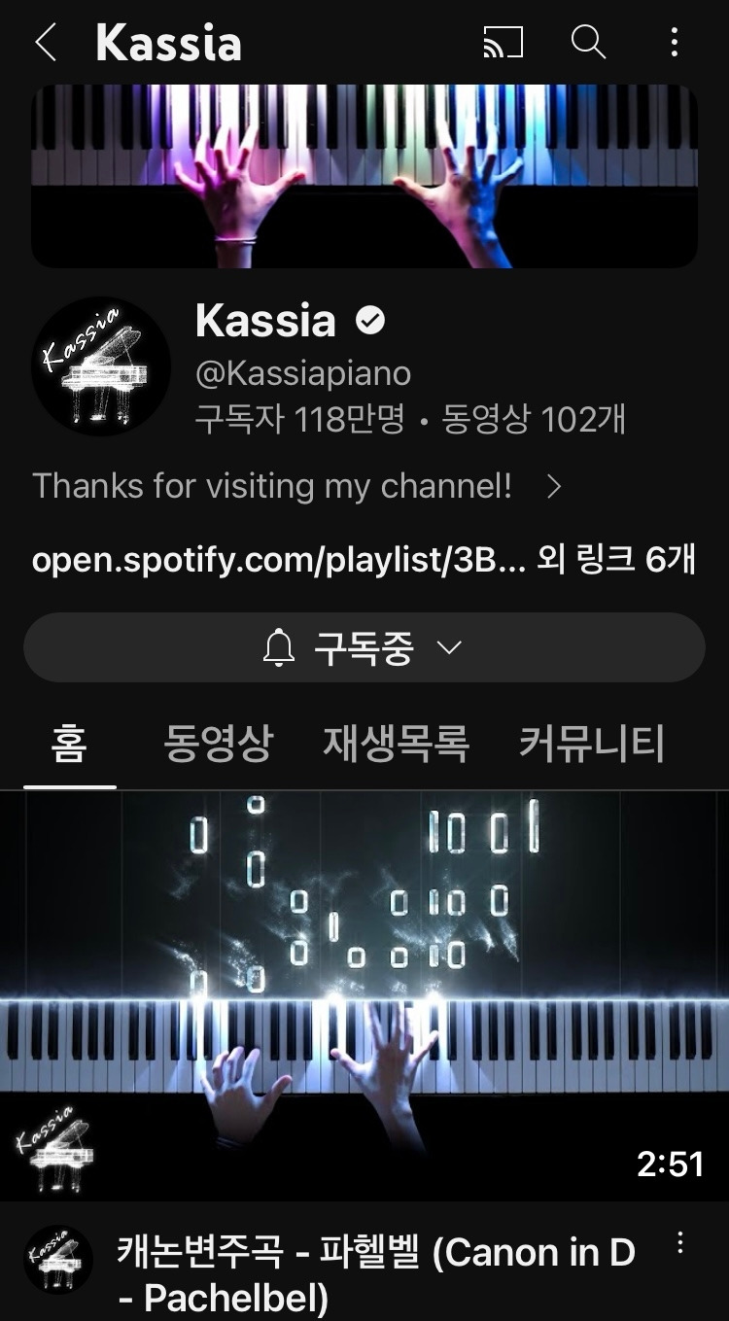Tap the small channel avatar beside video title

(58, 1260)
